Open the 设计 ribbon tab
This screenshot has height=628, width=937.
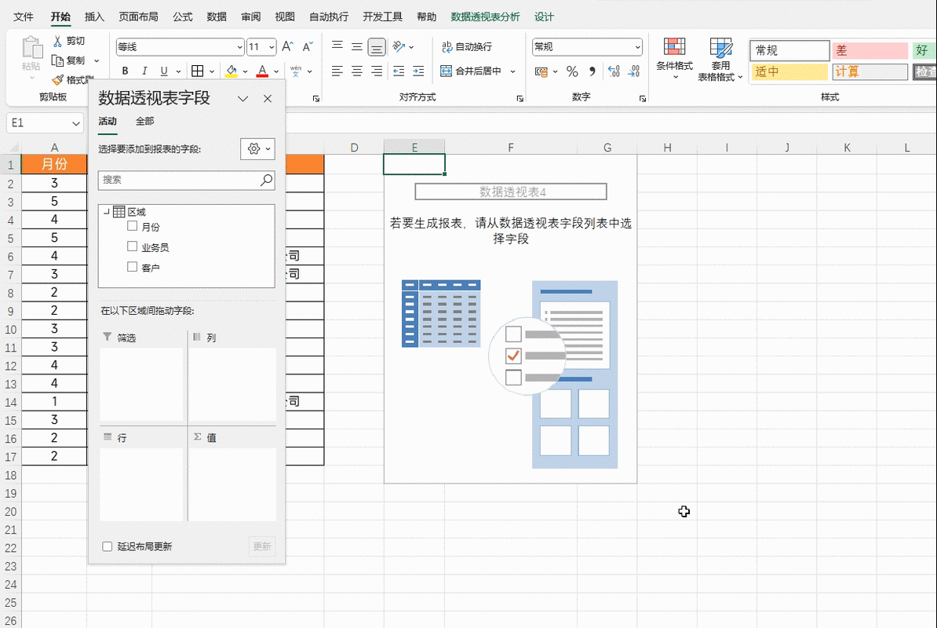click(x=544, y=16)
